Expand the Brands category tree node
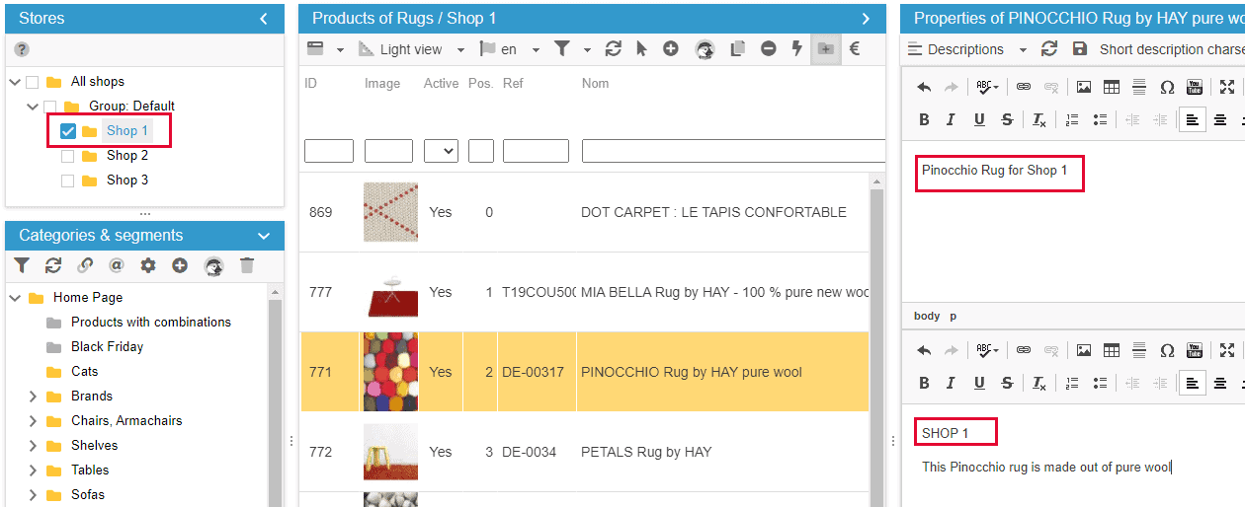Viewport: 1245px width, 507px height. tap(33, 397)
